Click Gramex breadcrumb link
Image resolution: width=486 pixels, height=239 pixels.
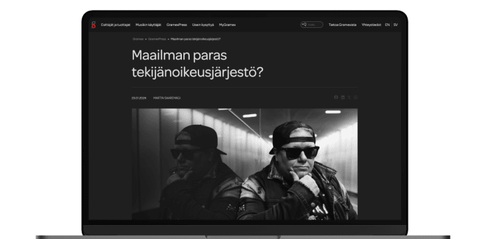[138, 39]
